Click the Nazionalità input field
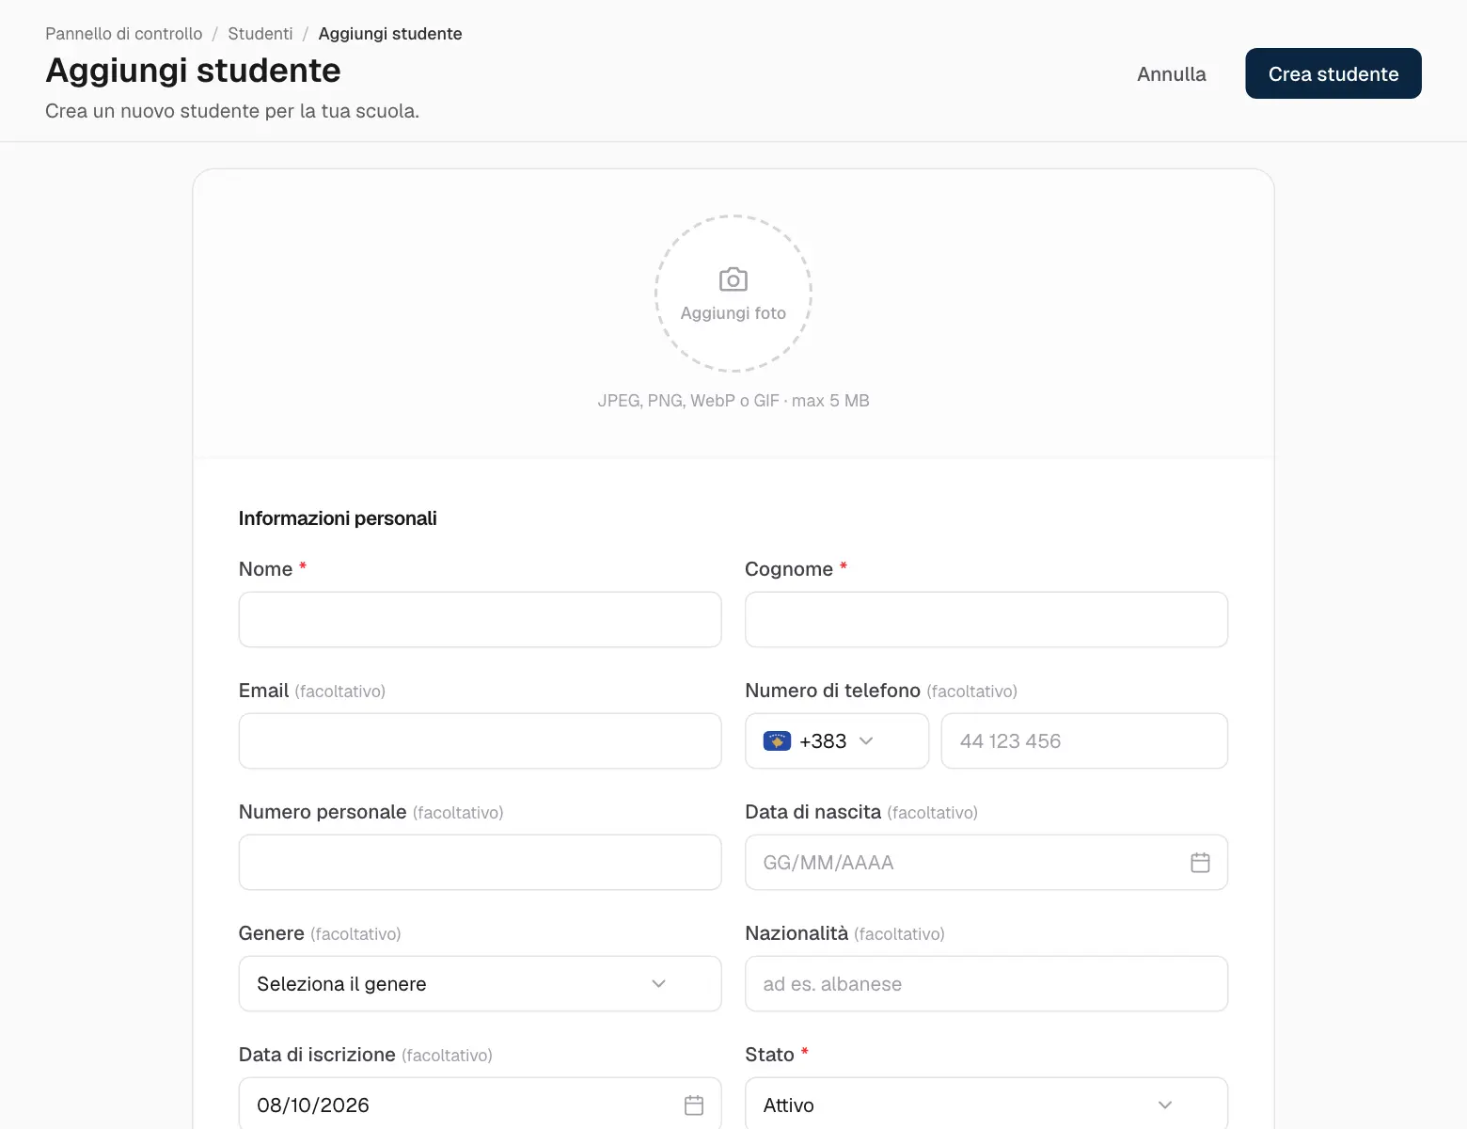The width and height of the screenshot is (1467, 1129). pyautogui.click(x=986, y=984)
